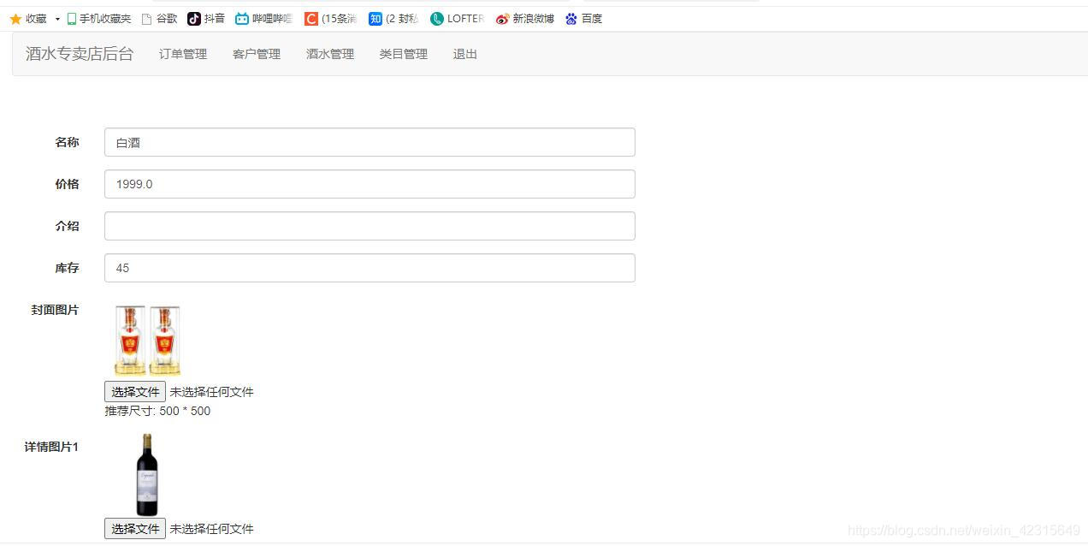Open the 谷歌 bookmark
This screenshot has width=1088, height=546.
tap(159, 19)
